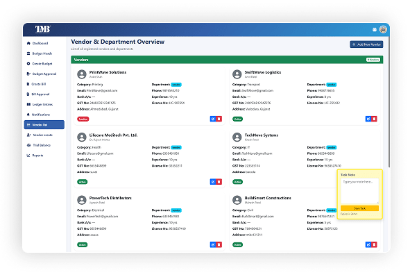Click the SwiftMove Logistics department vendor tag
The image size is (410, 275).
332,85
